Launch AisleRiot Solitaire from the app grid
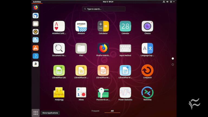This screenshot has width=208, height=117. (59, 26)
